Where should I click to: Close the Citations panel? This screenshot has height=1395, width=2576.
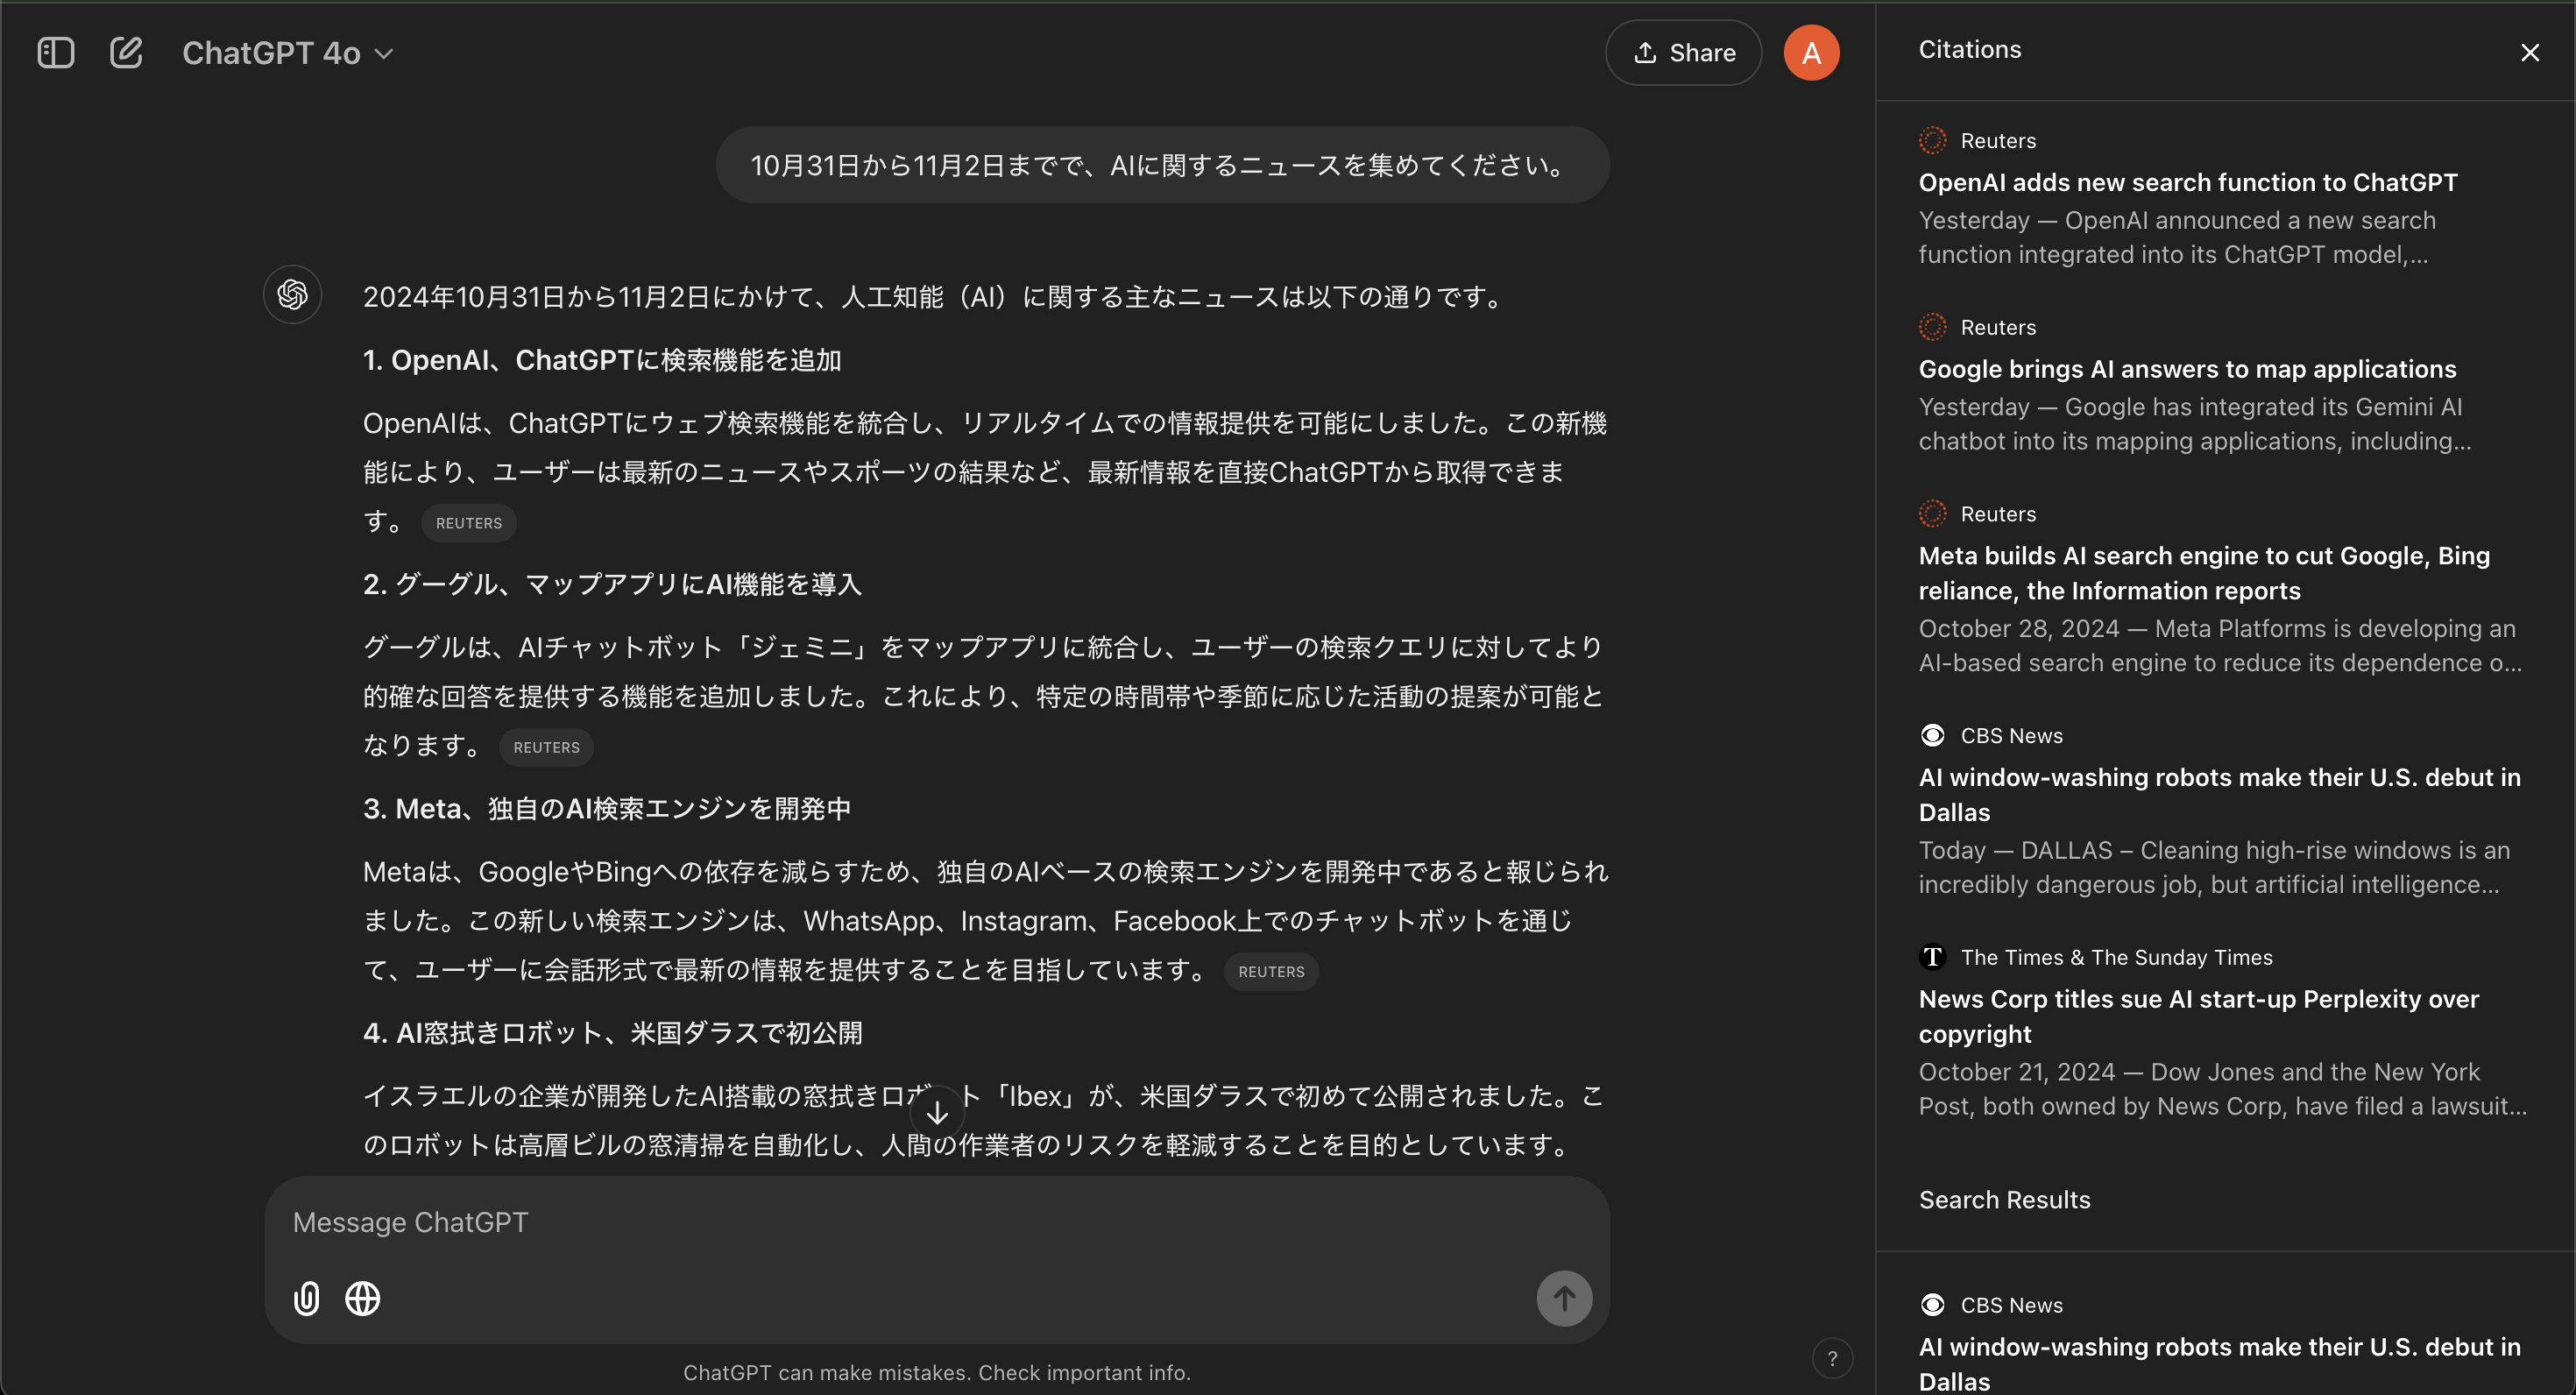point(2530,52)
